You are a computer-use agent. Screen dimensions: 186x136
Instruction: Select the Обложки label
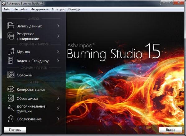(25, 75)
